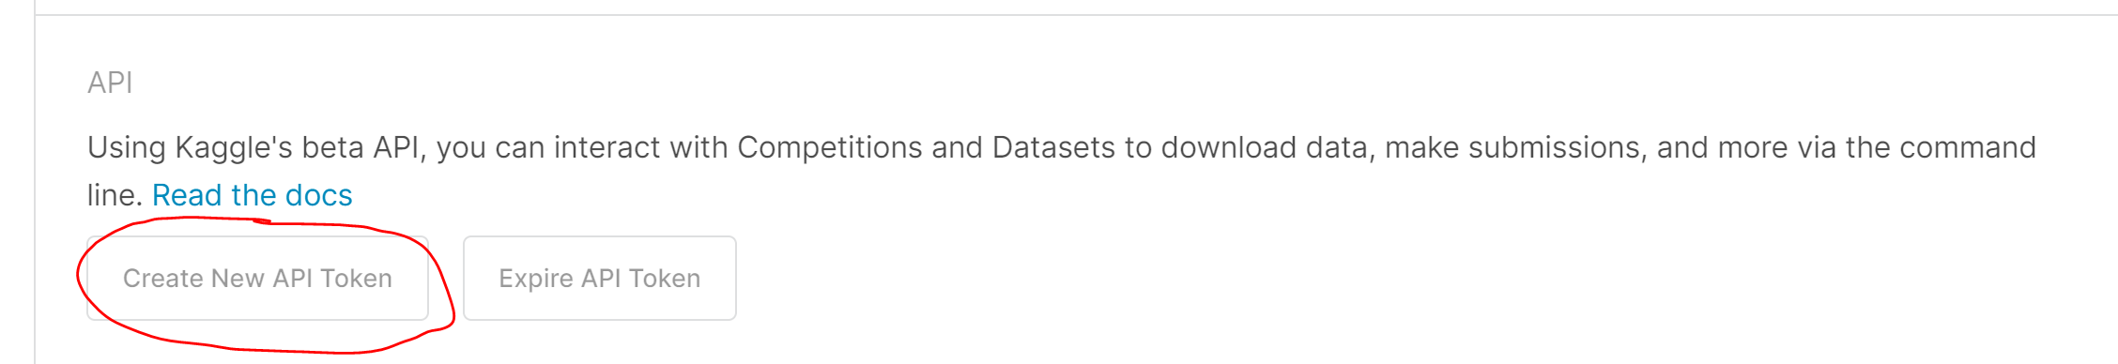Download kaggle.json via Create New API Token
The height and width of the screenshot is (364, 2118).
[257, 279]
